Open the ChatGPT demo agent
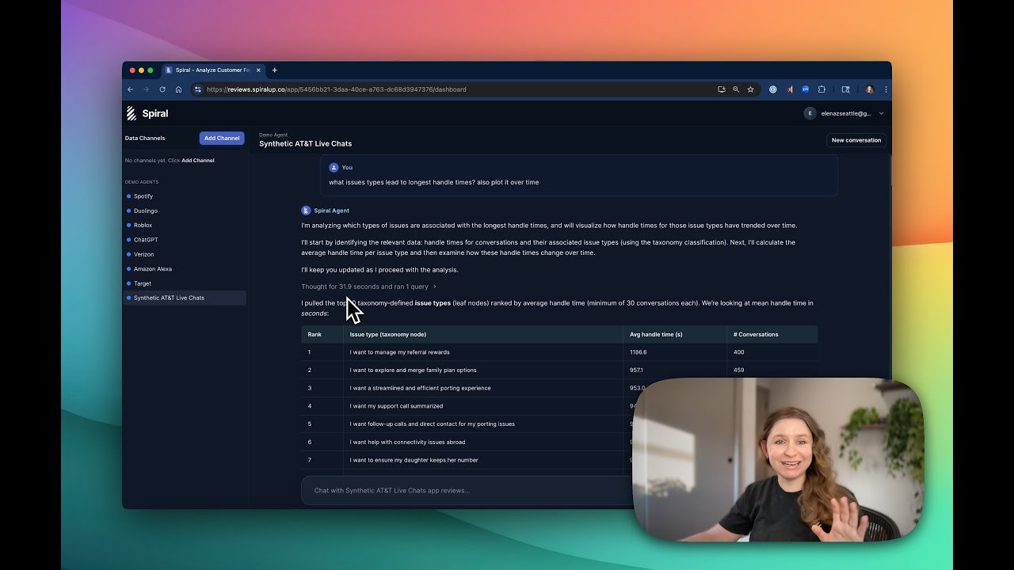This screenshot has width=1014, height=570. [x=146, y=240]
